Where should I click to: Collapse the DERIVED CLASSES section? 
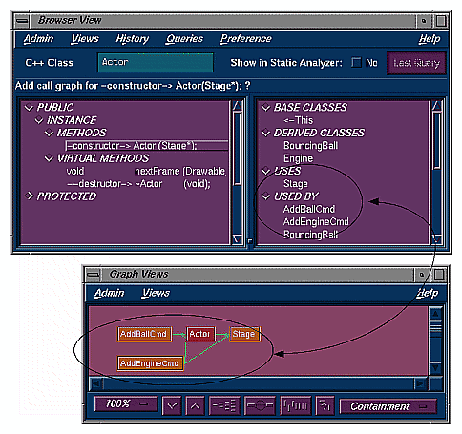(x=265, y=133)
